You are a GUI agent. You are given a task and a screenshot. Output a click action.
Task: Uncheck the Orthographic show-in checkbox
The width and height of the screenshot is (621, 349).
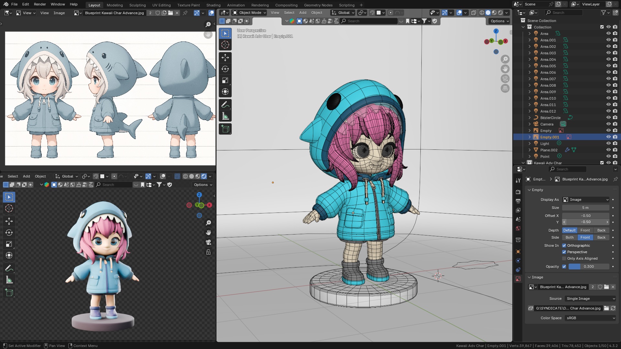[564, 245]
